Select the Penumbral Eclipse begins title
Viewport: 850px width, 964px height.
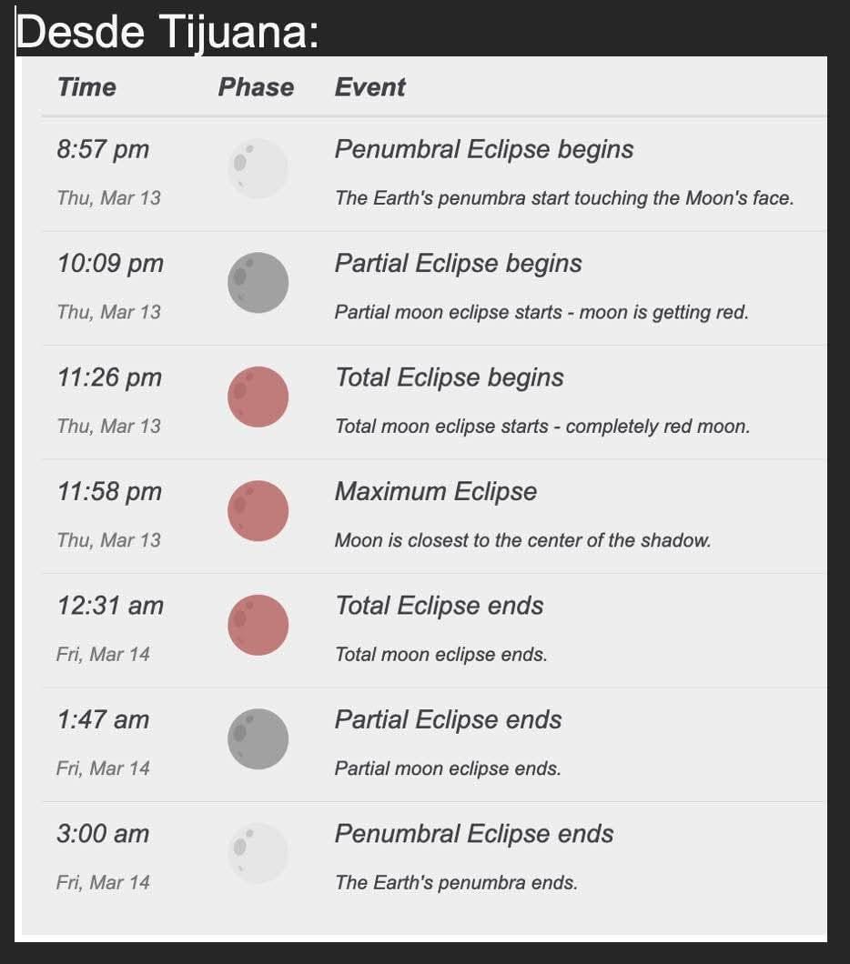[484, 149]
